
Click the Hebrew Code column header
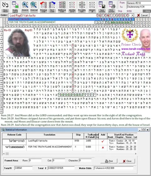click(14, 136)
